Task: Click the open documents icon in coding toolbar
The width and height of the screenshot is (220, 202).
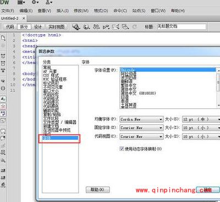Action: click(3, 38)
